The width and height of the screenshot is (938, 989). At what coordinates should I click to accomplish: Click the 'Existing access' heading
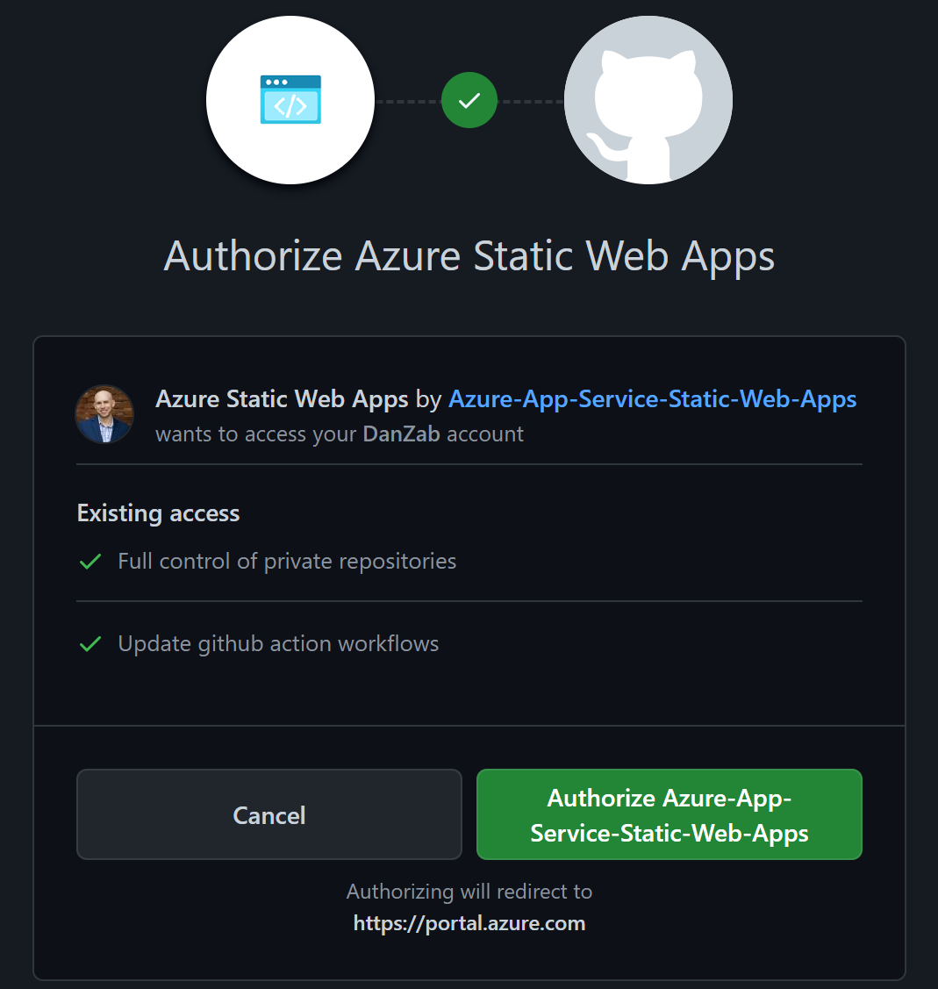[x=158, y=513]
